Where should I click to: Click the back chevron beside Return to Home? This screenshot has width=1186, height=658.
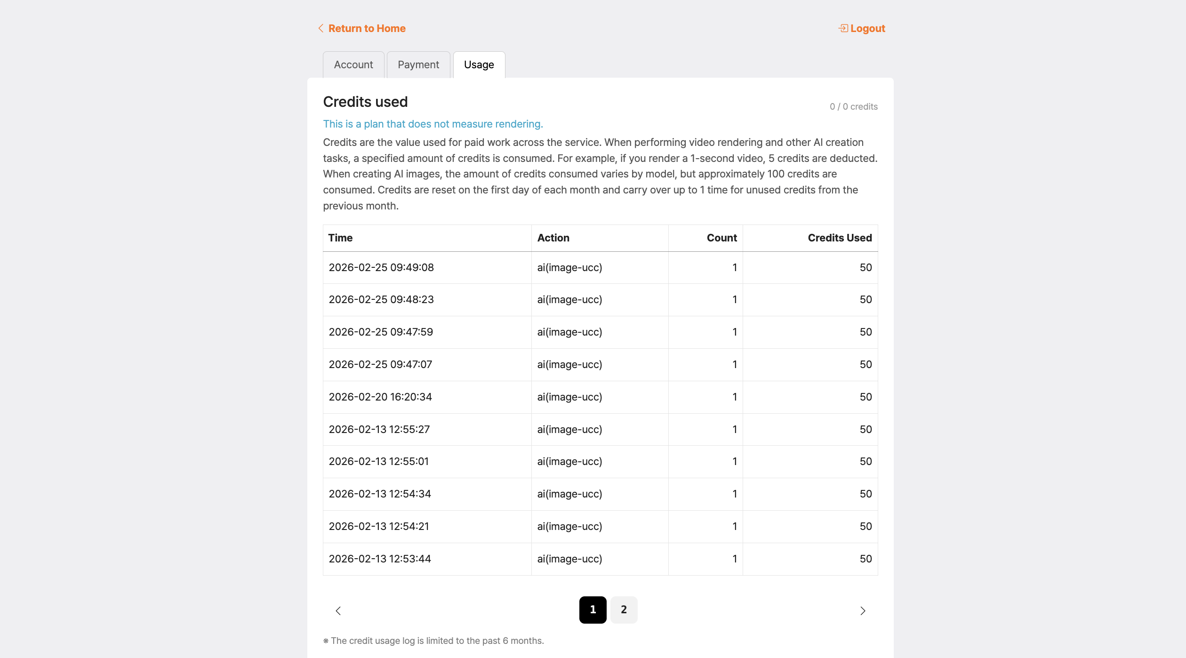tap(321, 28)
